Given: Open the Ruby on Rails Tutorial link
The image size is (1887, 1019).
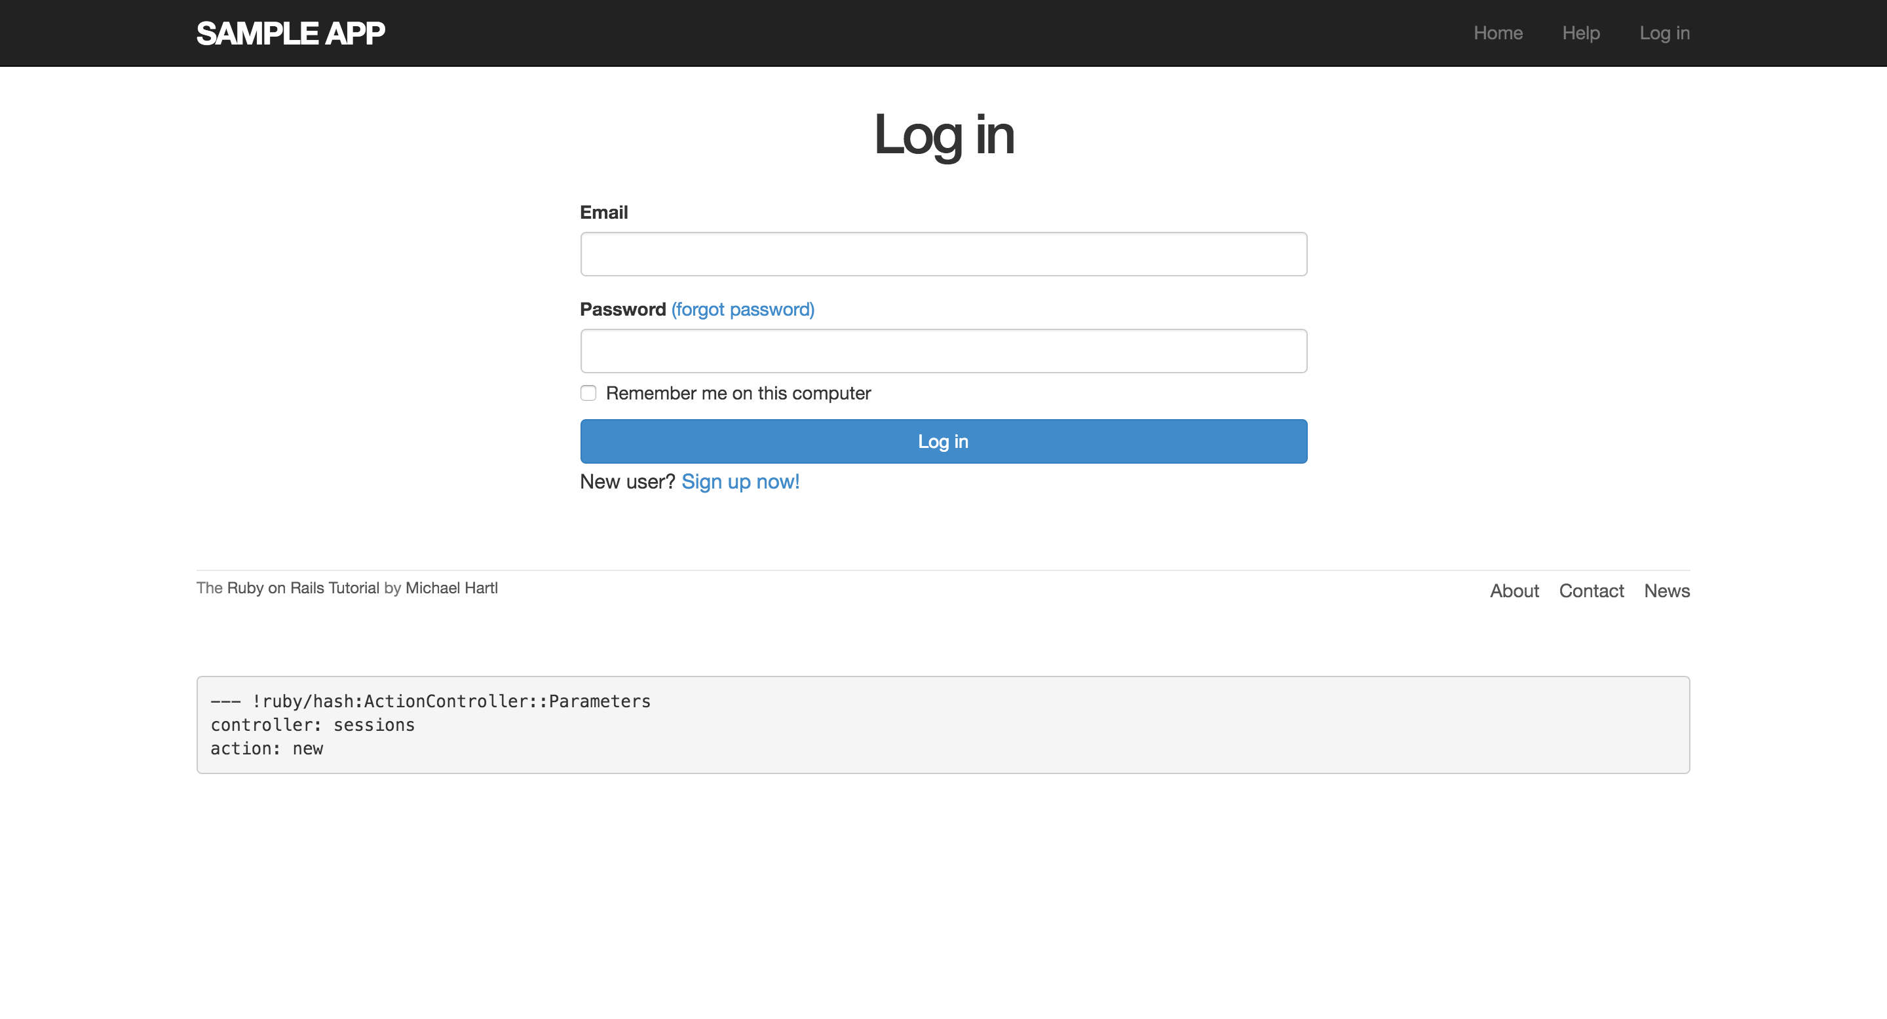Looking at the screenshot, I should (x=303, y=588).
